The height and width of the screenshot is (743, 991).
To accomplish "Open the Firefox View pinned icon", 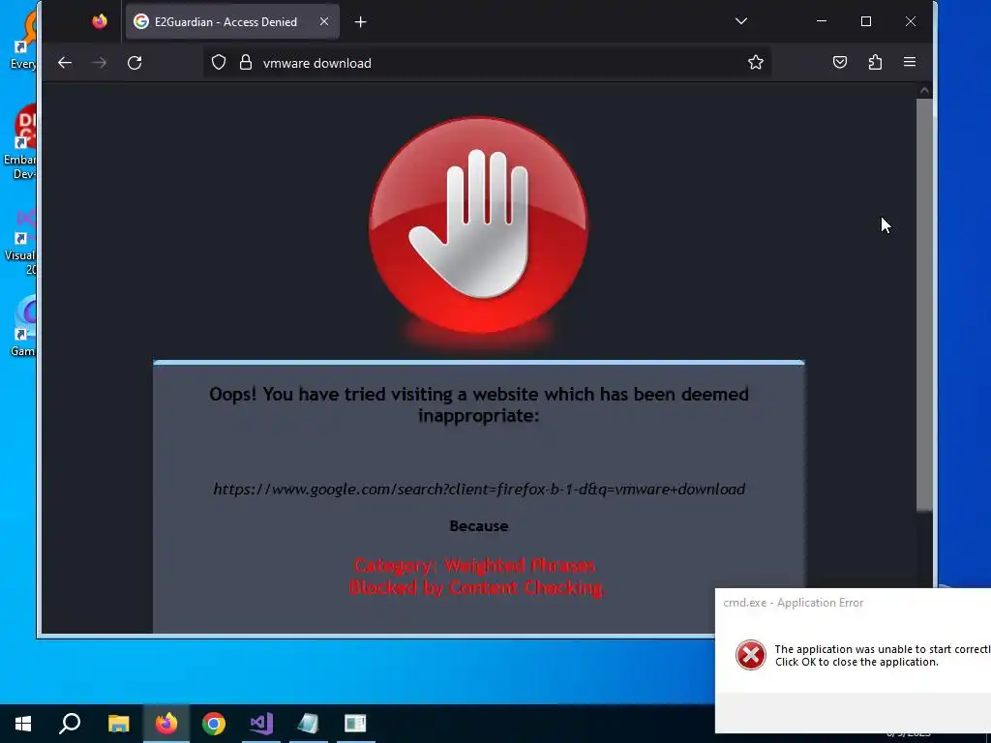I will pos(100,21).
